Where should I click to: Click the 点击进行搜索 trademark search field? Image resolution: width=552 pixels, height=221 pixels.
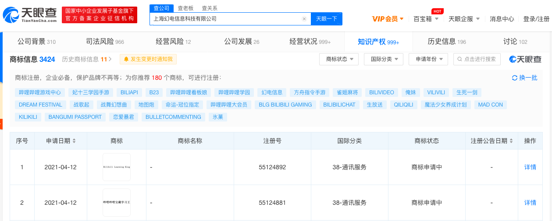click(x=479, y=59)
